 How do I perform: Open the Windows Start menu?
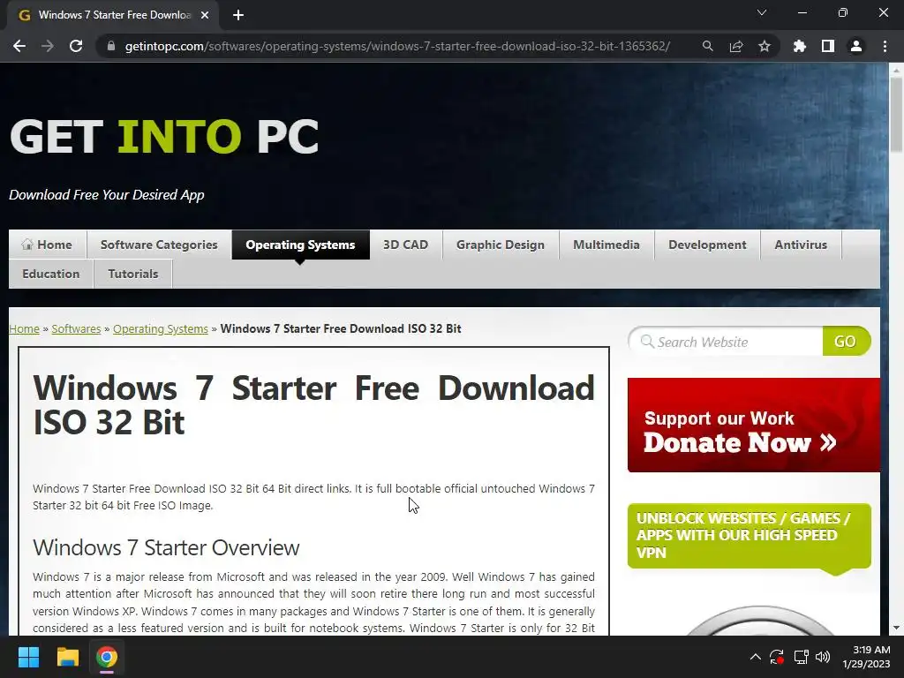[x=28, y=657]
